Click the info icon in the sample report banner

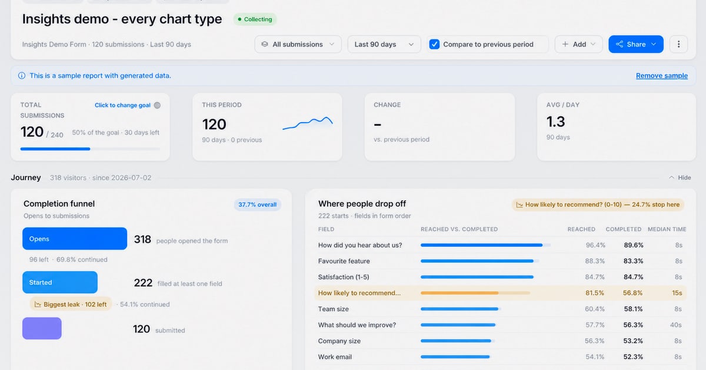click(x=22, y=76)
